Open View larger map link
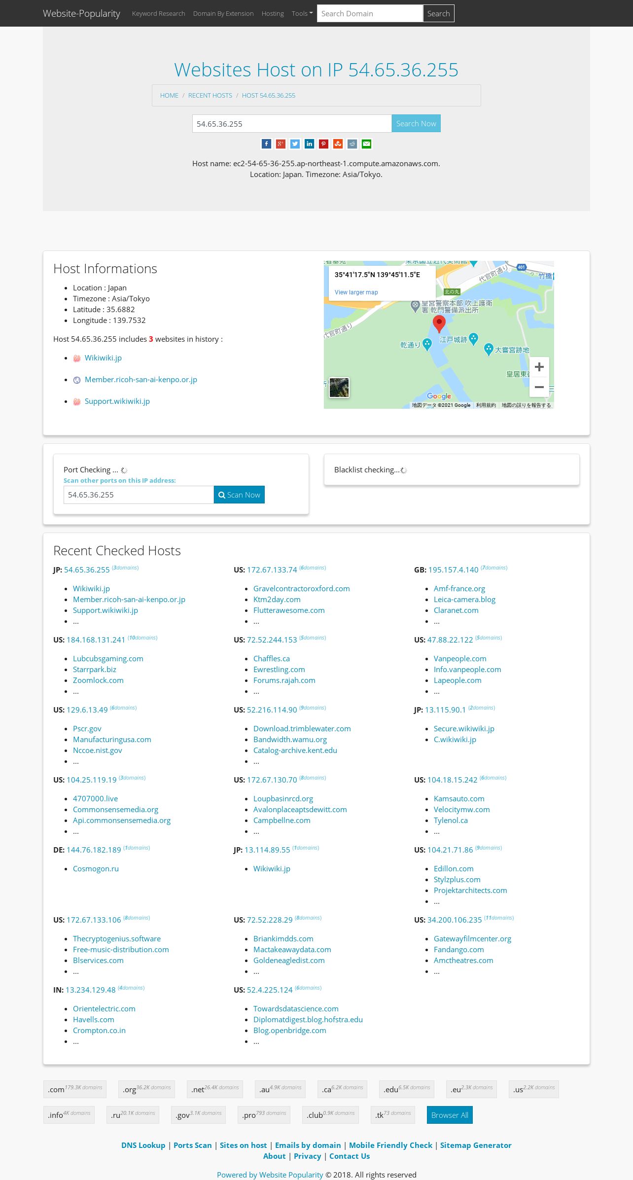Viewport: 633px width, 1180px height. (x=356, y=292)
